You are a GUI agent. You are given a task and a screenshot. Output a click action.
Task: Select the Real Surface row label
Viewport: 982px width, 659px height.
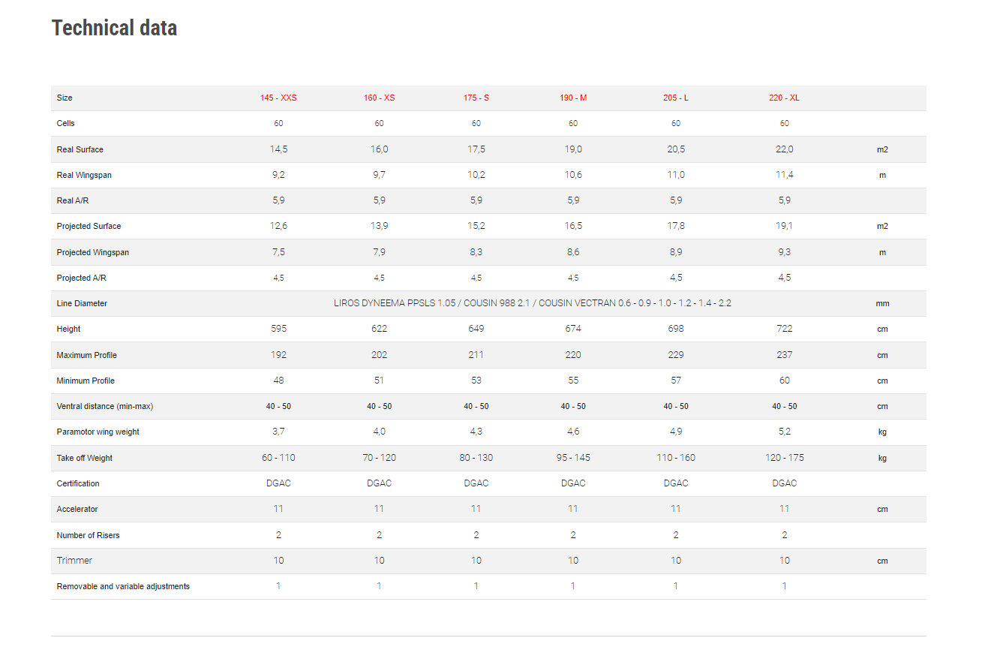[x=80, y=149]
